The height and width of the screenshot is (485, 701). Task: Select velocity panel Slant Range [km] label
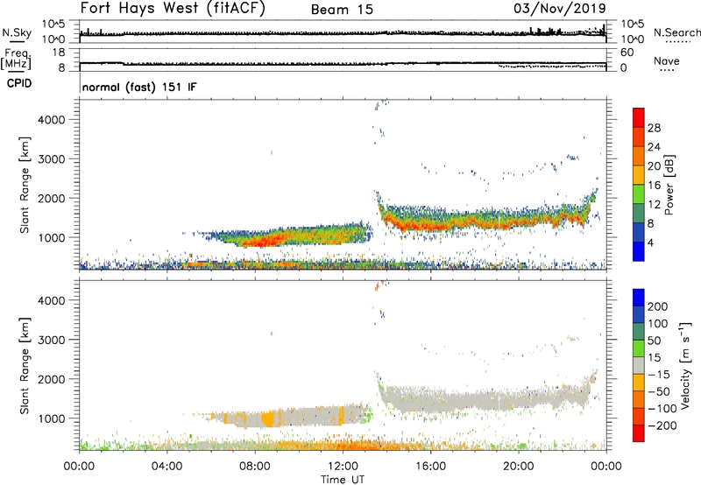point(25,366)
